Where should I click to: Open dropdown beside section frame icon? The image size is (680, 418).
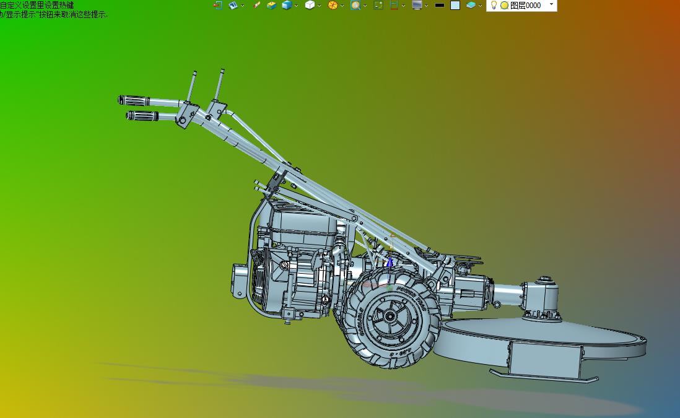(403, 6)
